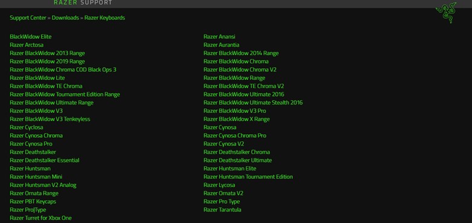The width and height of the screenshot is (472, 223).
Task: Select Razer Pro|Type link
Action: (28, 210)
